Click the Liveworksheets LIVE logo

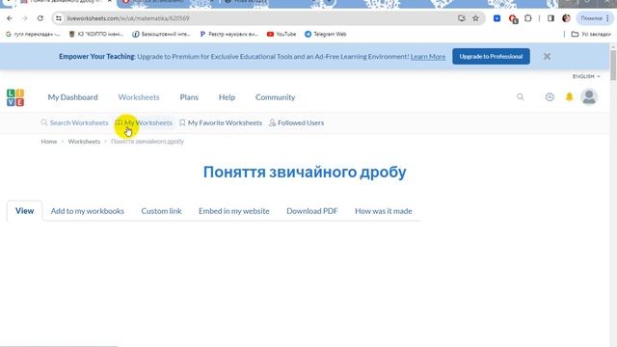click(15, 97)
